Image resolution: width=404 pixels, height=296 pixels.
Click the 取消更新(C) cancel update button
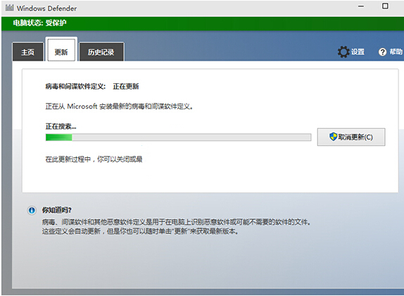[351, 137]
